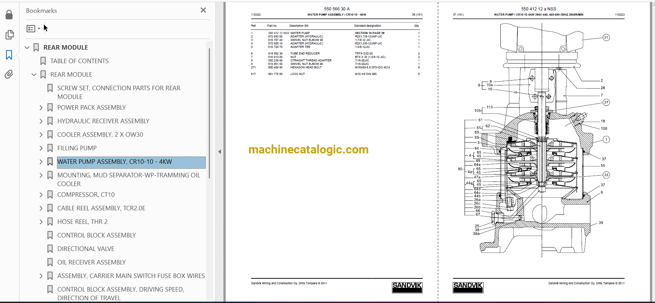Click bookmark icon beside TABLE OF CONTENTS
The width and height of the screenshot is (655, 303).
point(43,61)
